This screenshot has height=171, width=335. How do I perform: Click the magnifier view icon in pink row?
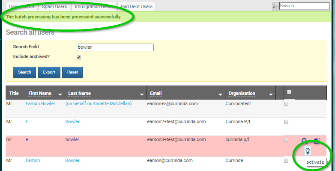click(304, 141)
